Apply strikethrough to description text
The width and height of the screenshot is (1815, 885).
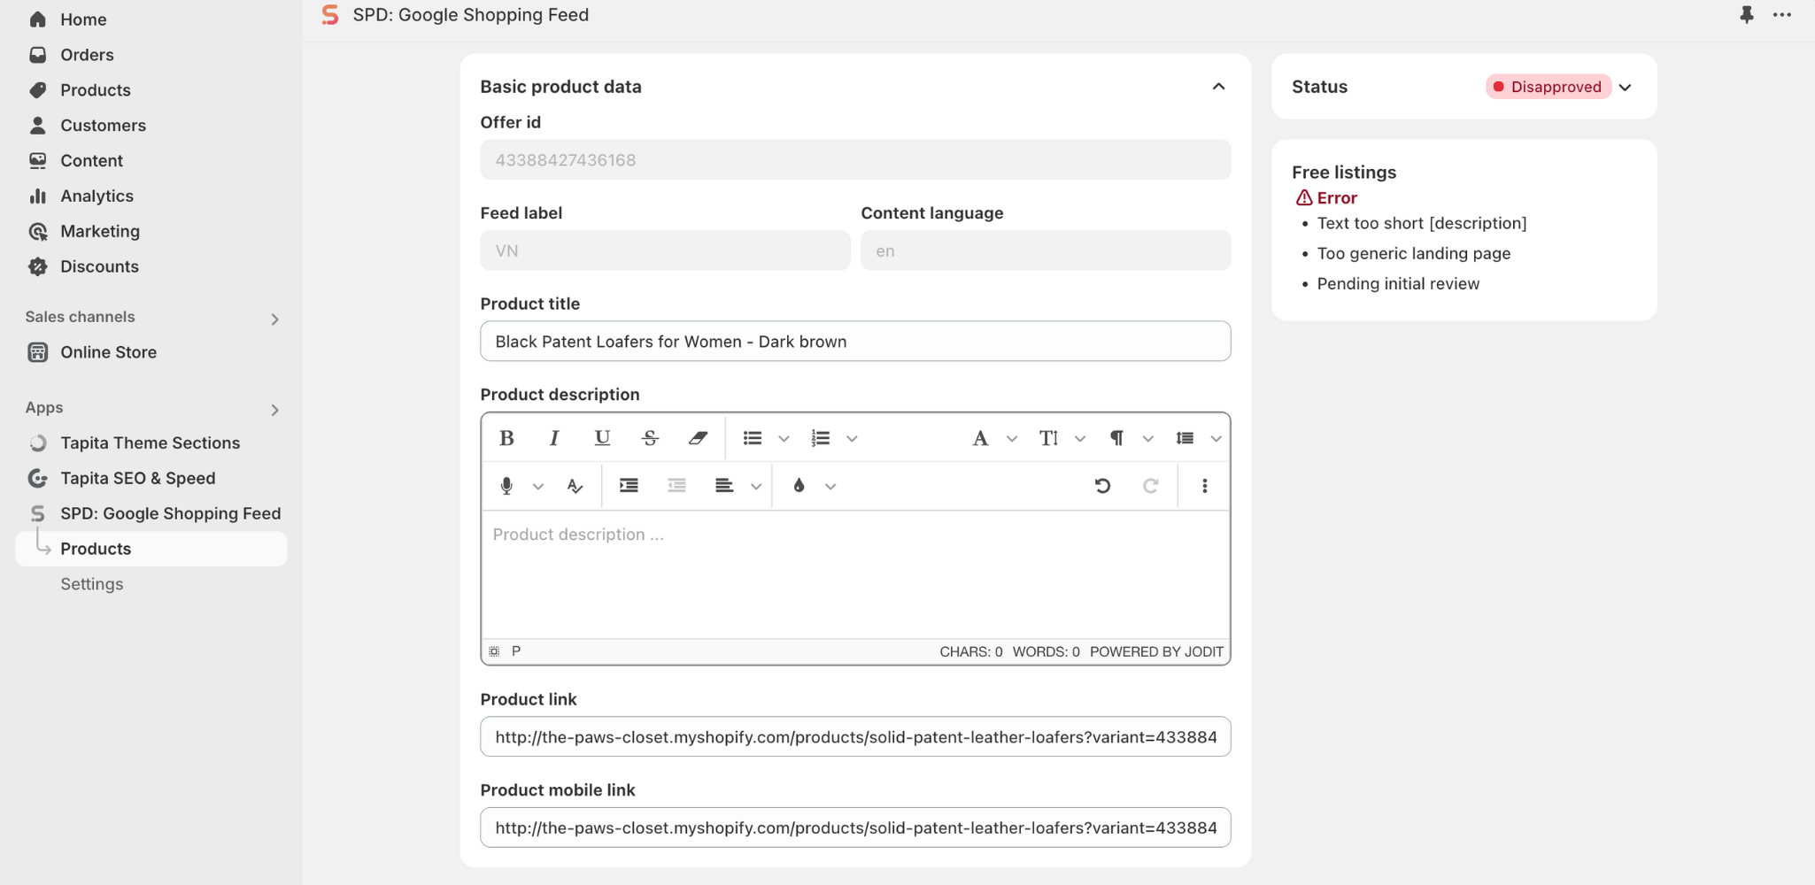point(650,438)
